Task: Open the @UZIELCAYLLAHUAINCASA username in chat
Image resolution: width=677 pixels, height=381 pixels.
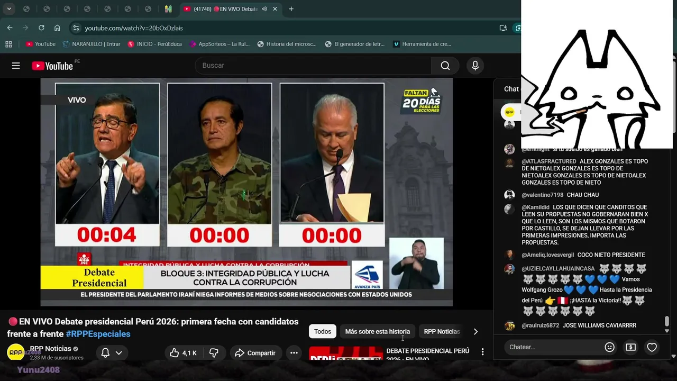Action: tap(558, 269)
